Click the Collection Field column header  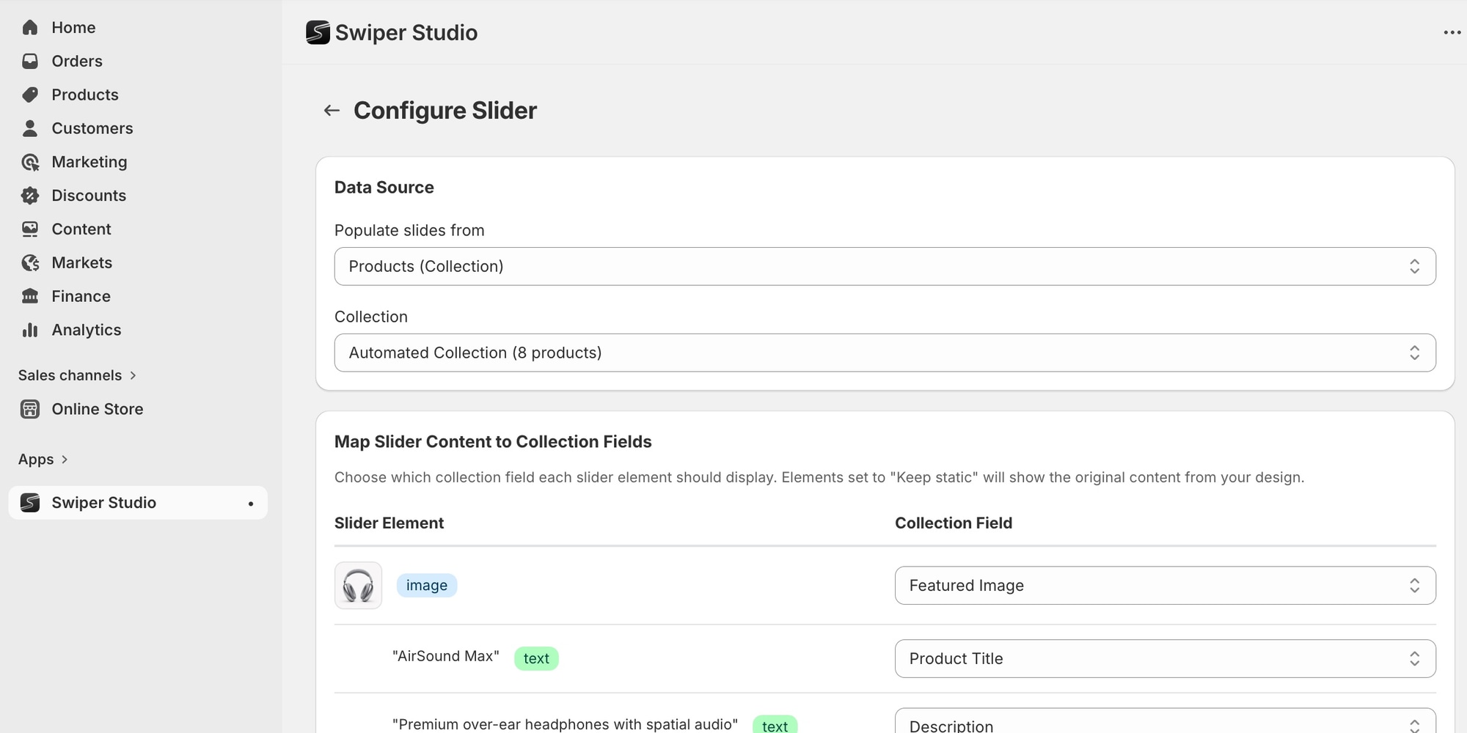tap(954, 523)
